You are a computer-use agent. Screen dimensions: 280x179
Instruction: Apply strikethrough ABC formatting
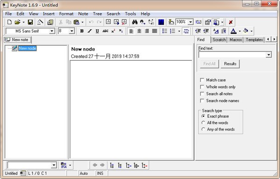tap(105, 31)
